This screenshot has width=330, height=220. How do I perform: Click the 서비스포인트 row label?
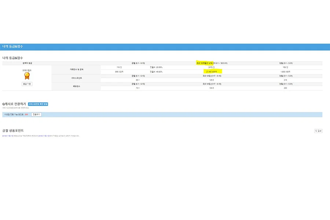(76, 78)
